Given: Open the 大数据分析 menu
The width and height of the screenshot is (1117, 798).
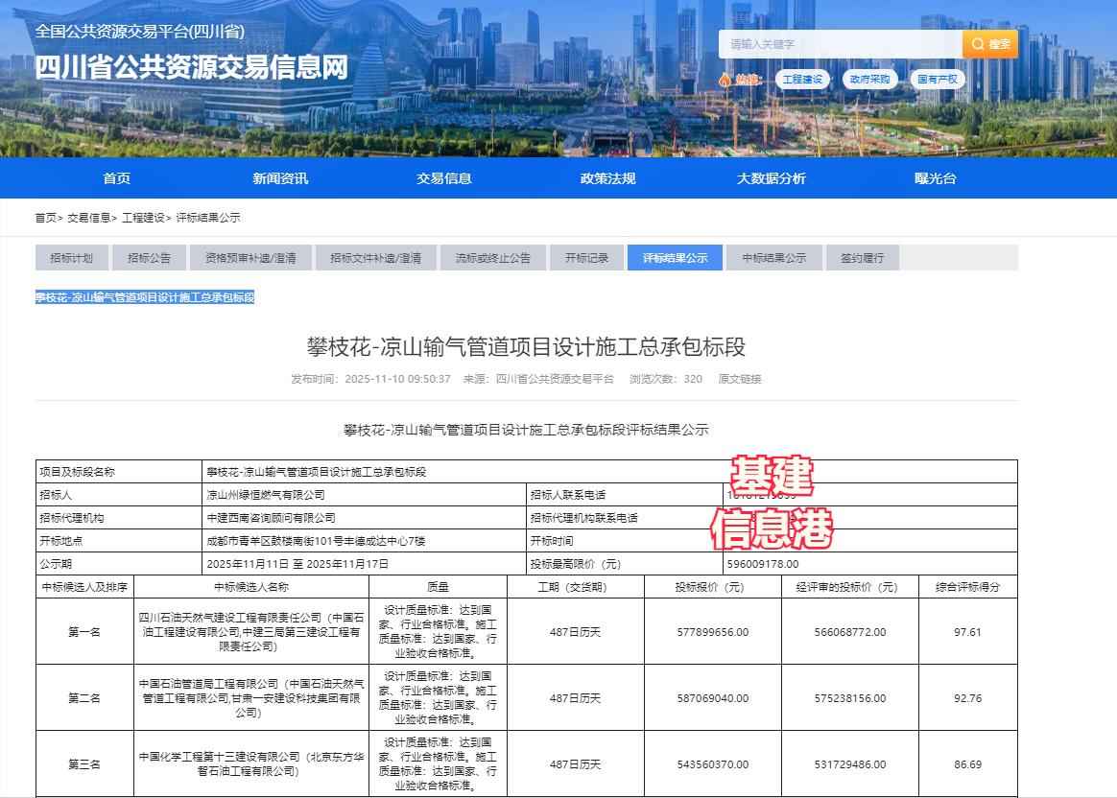Looking at the screenshot, I should (771, 177).
